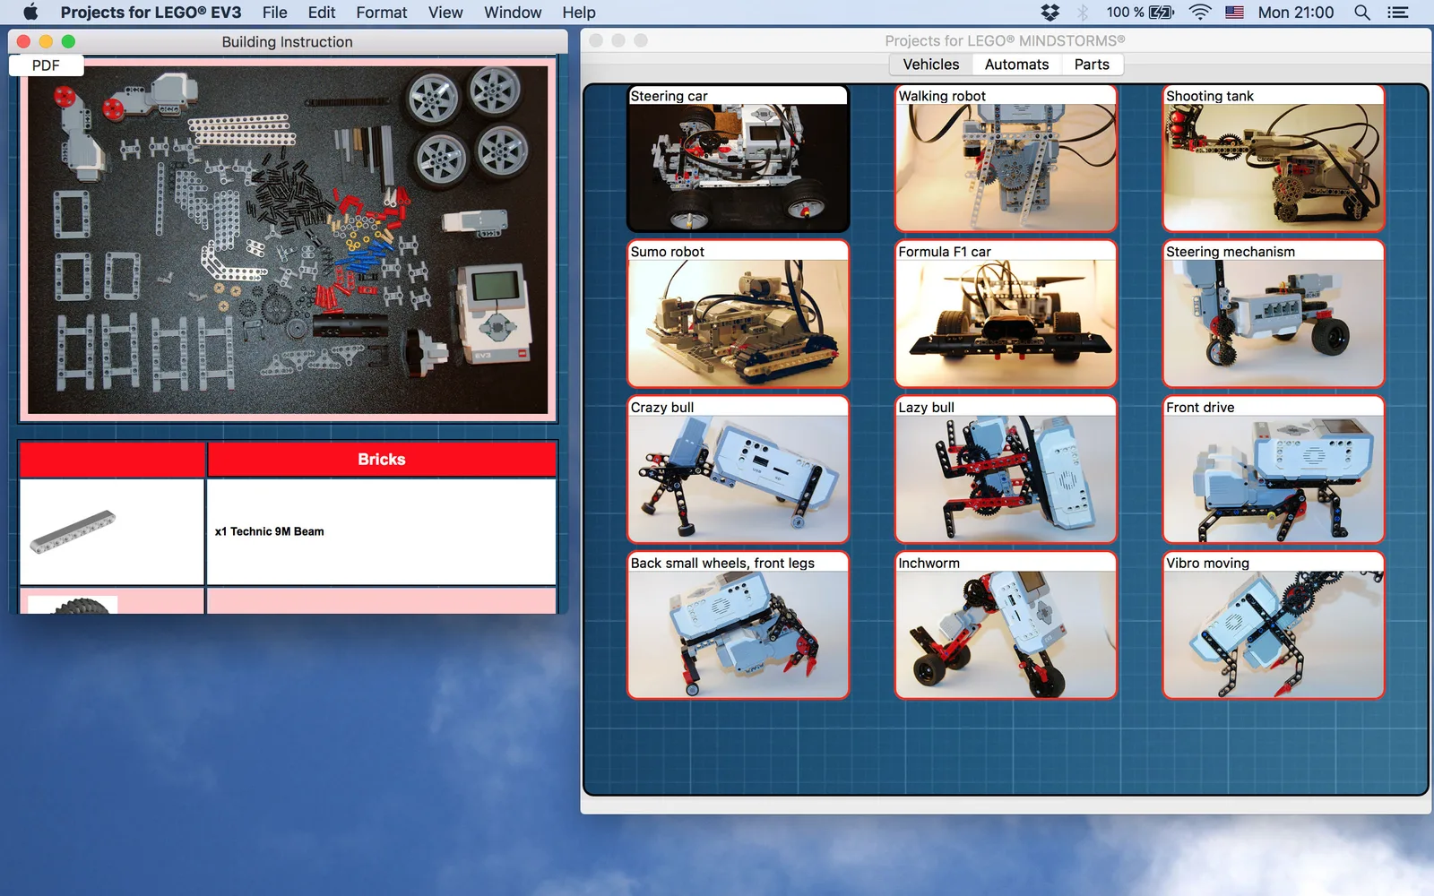
Task: Click the Spotlight search magnifier icon
Action: click(1362, 13)
